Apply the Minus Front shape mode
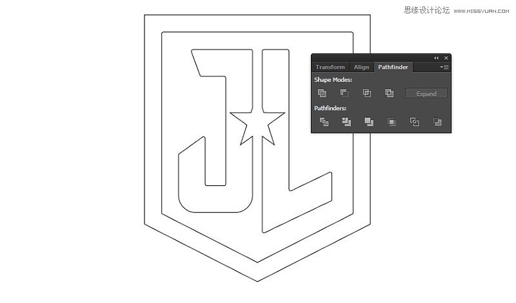The width and height of the screenshot is (516, 303). [344, 93]
